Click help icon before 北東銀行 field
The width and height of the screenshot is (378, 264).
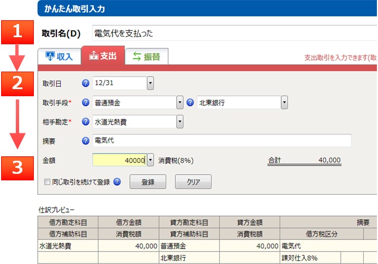(190, 102)
